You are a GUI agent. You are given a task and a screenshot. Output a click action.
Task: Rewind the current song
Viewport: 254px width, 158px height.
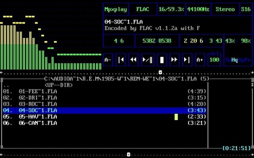(133, 60)
